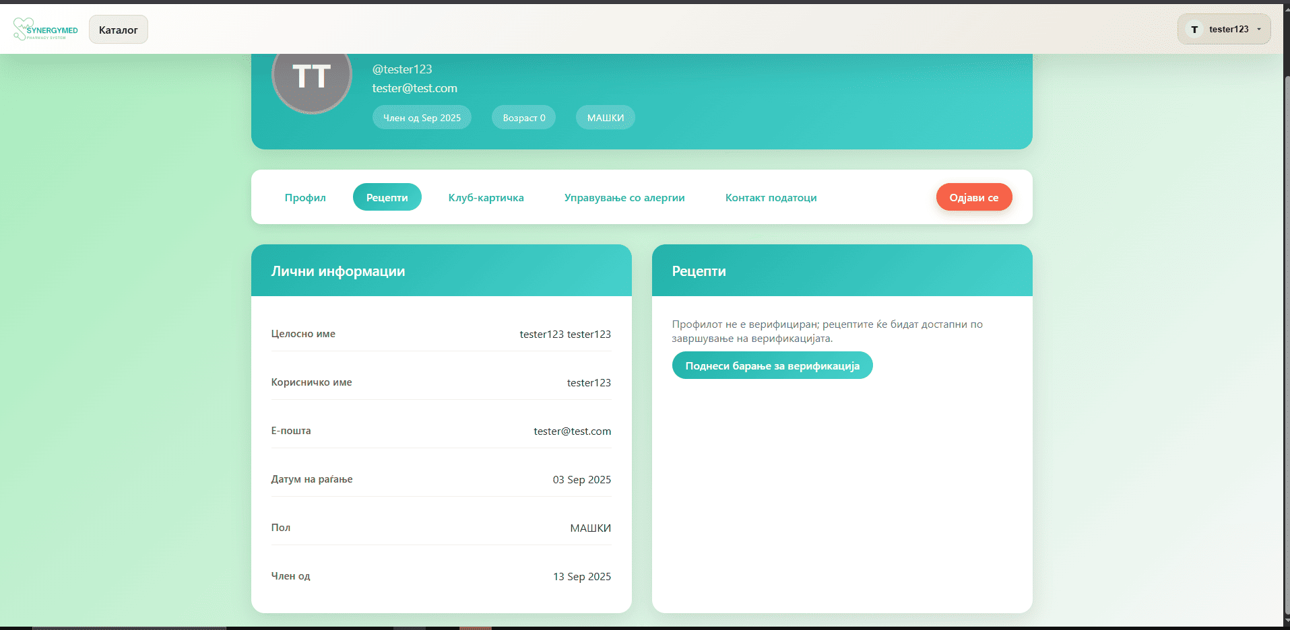Screen dimensions: 1290x630
Task: Click the @tester123 handle text
Action: pyautogui.click(x=402, y=69)
